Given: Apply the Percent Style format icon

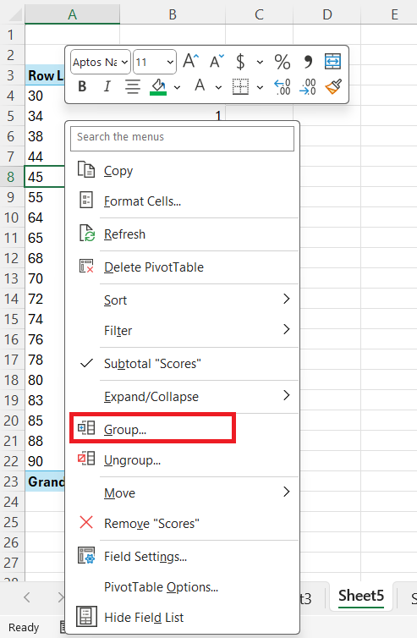Looking at the screenshot, I should click(x=283, y=62).
